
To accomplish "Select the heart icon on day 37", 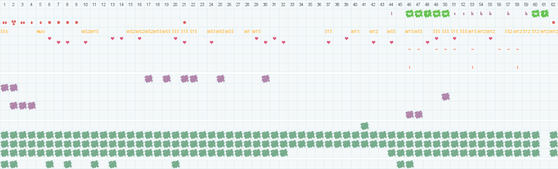I will pyautogui.click(x=328, y=42).
